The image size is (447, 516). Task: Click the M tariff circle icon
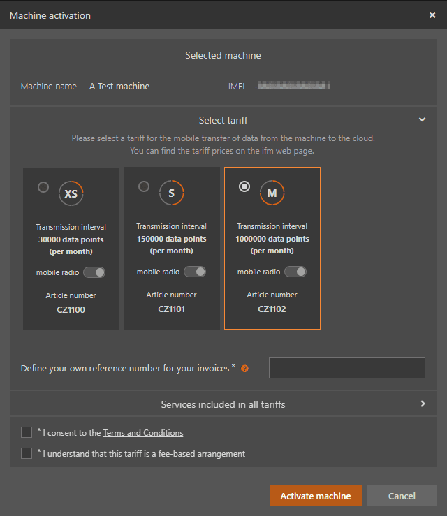click(272, 193)
